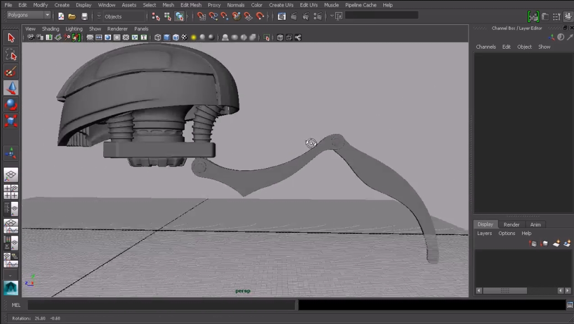Screen dimensions: 574x324
Task: Click Channels in the Channel Box
Action: tap(486, 47)
